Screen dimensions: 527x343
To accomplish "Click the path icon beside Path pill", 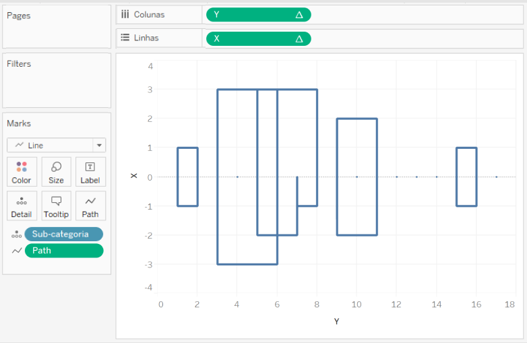I will pyautogui.click(x=17, y=251).
